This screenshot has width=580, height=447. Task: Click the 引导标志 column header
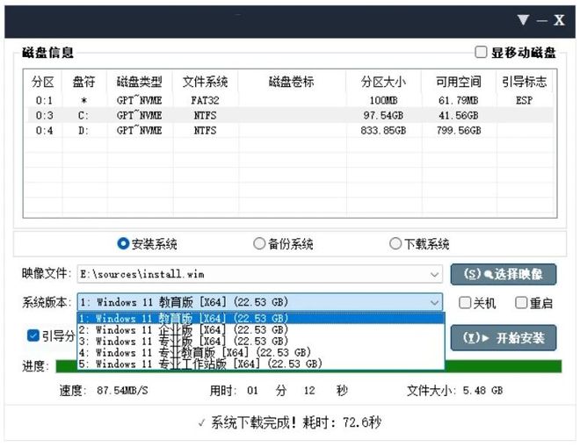pos(525,82)
